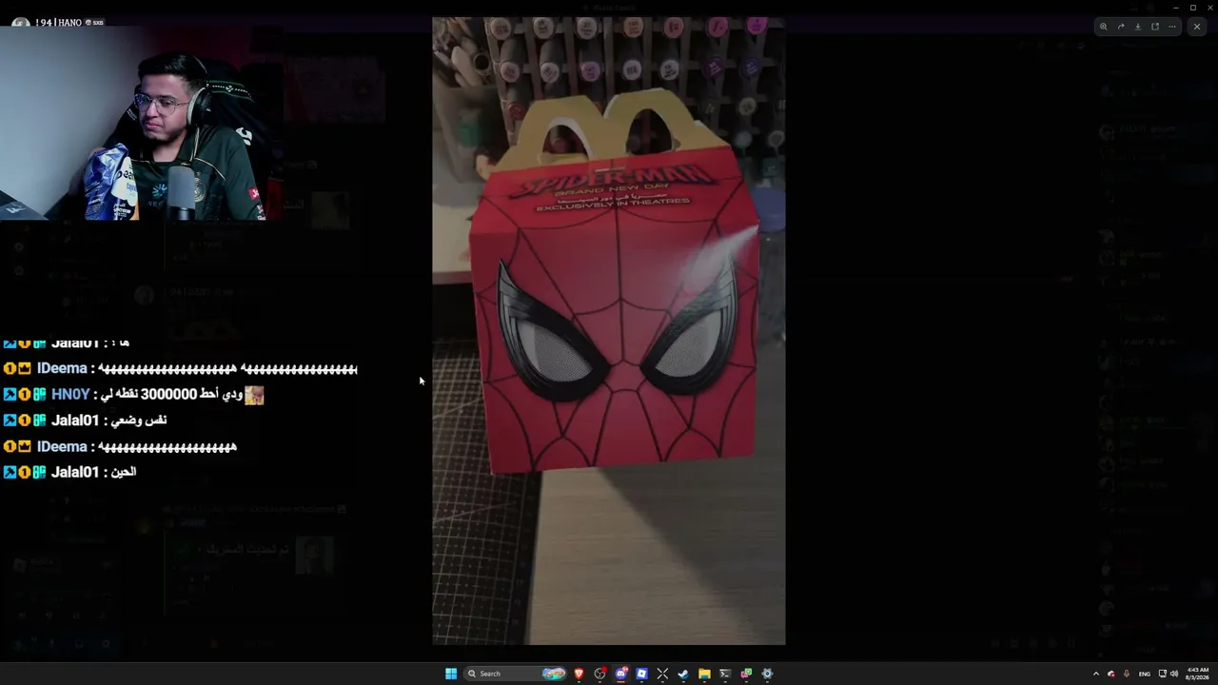
Task: Click the microphone tray icon
Action: [1127, 674]
